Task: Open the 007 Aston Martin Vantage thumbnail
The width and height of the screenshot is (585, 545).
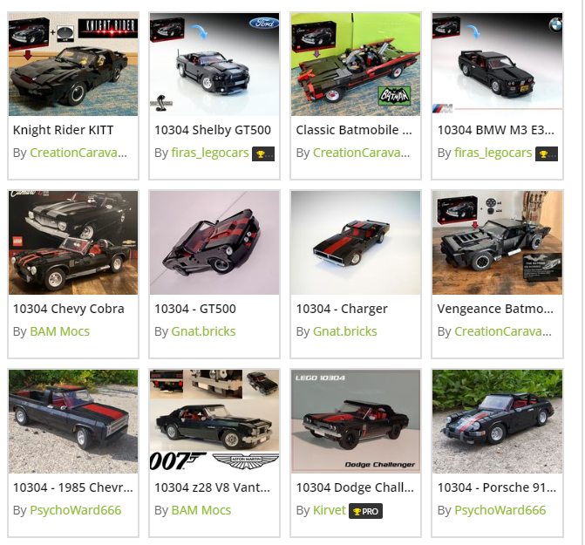Action: click(x=214, y=421)
